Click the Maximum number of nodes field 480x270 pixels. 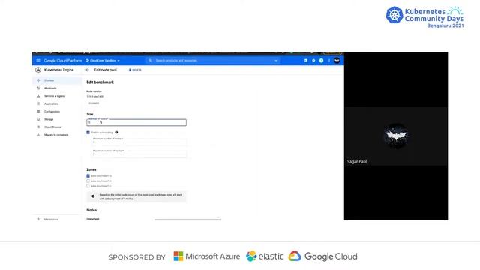[x=139, y=154]
